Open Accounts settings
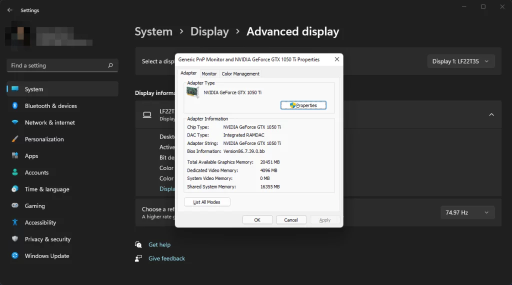Viewport: 512px width, 285px height. [62, 172]
